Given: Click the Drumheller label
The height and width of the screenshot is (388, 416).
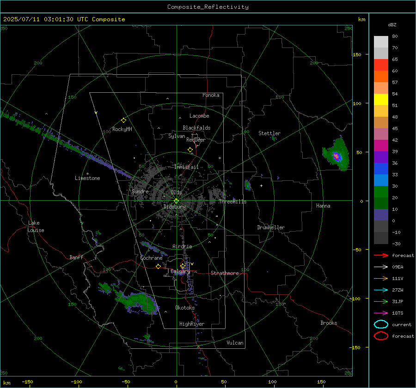Looking at the screenshot, I should [x=271, y=227].
